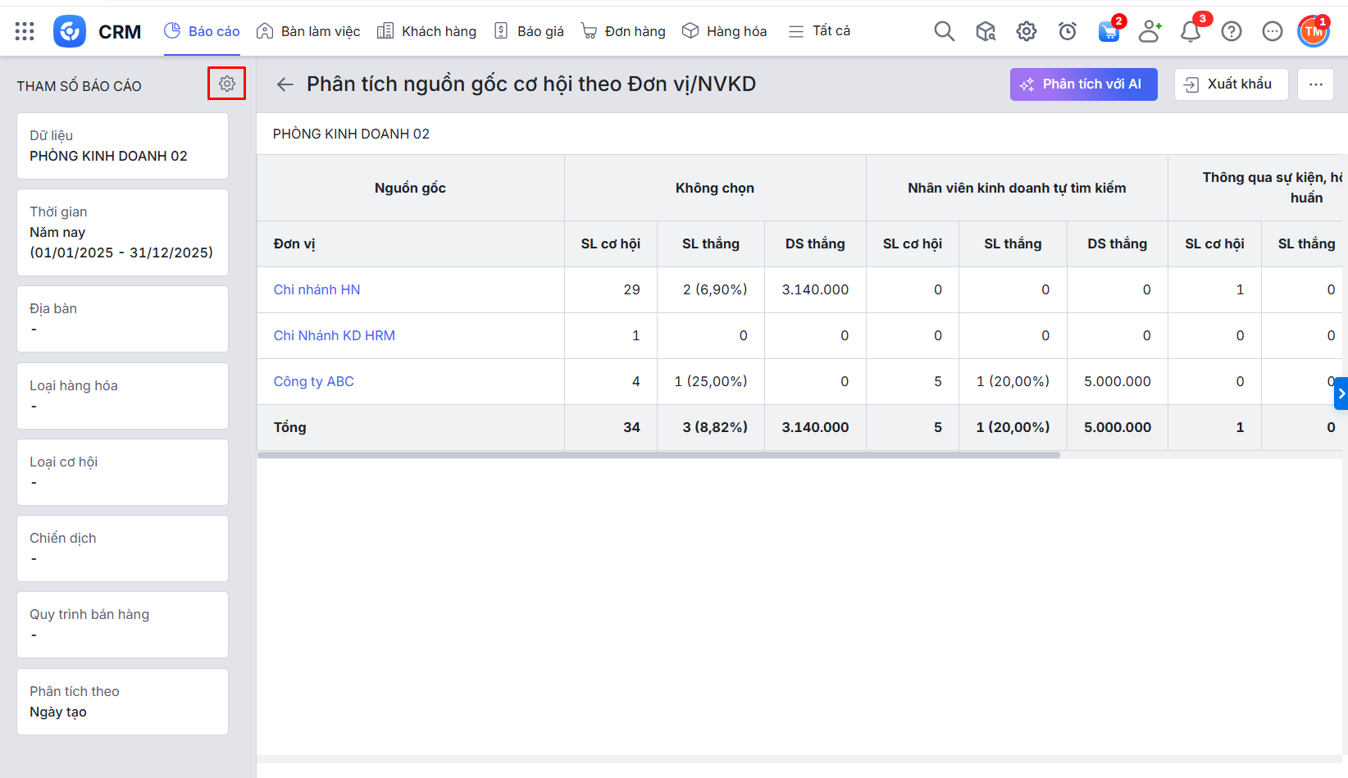
Task: Click the back arrow beside report title
Action: coord(285,84)
